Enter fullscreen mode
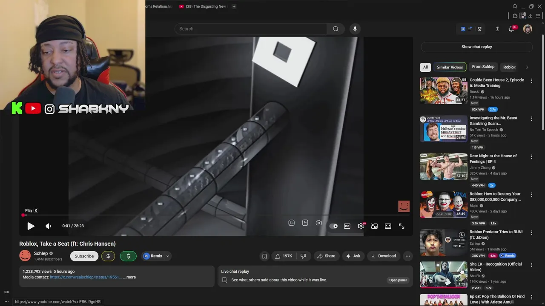The image size is (545, 306). 402,226
